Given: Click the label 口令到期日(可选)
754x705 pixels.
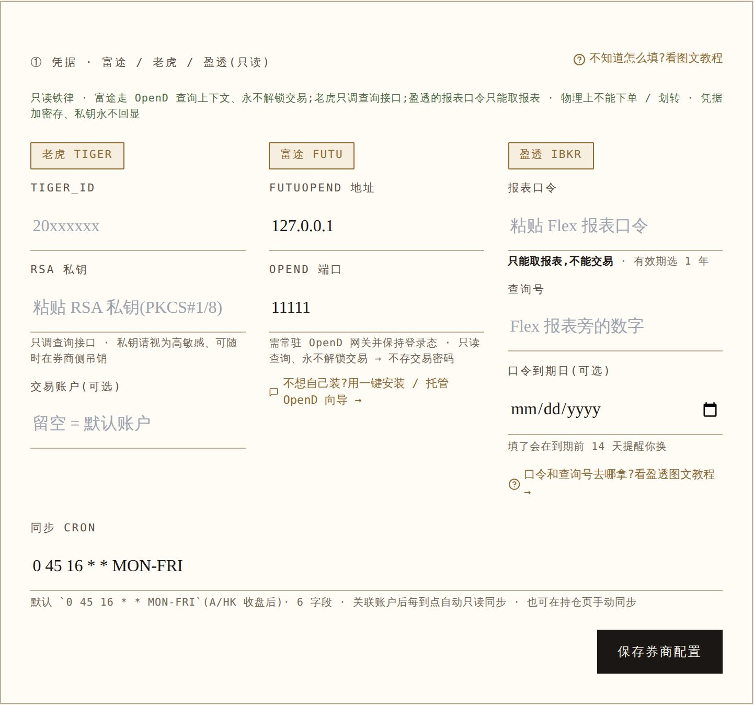Looking at the screenshot, I should [x=558, y=371].
